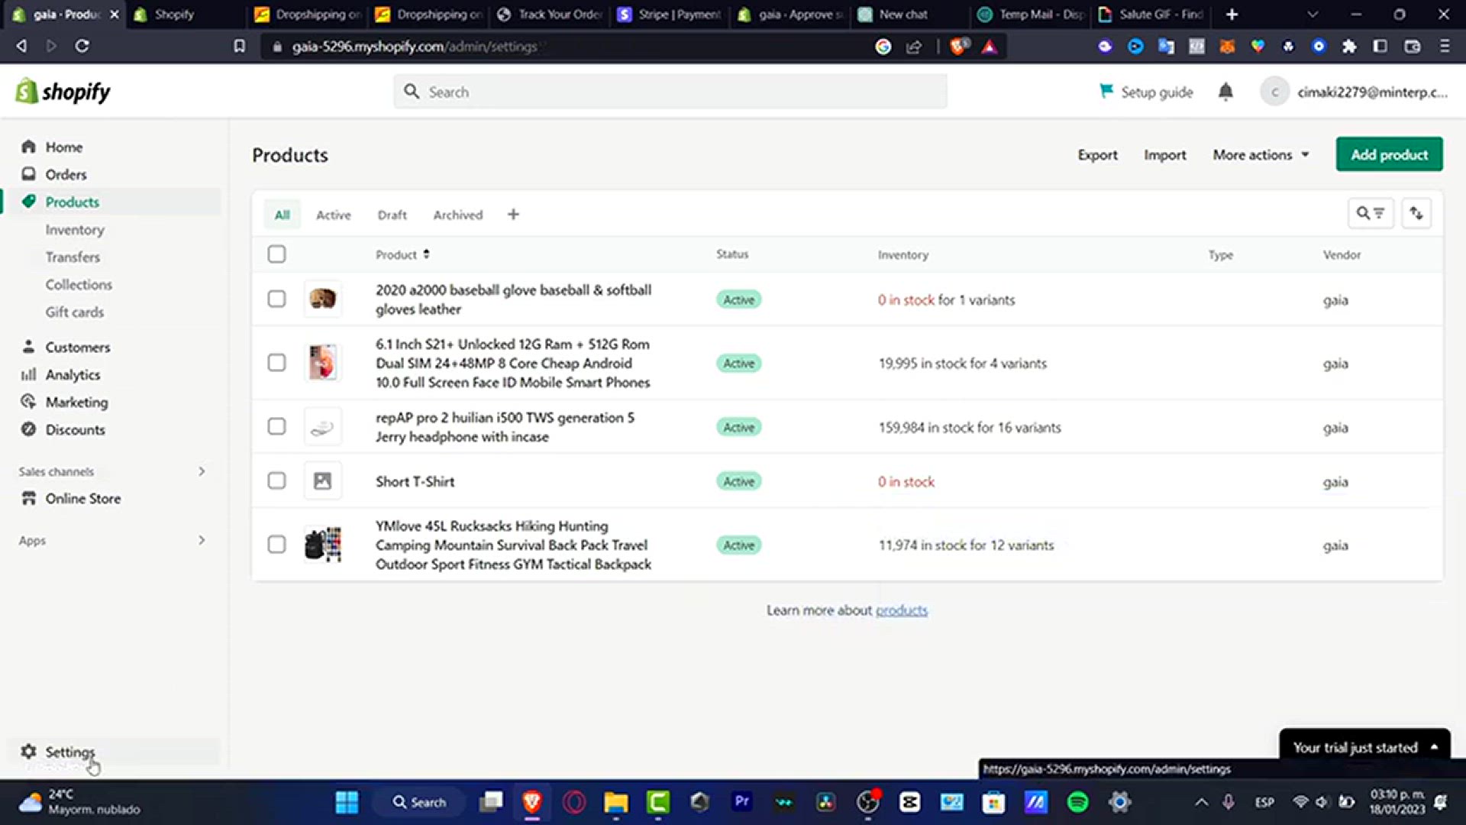Select the baseball glove product checkbox
The image size is (1466, 825).
point(276,299)
